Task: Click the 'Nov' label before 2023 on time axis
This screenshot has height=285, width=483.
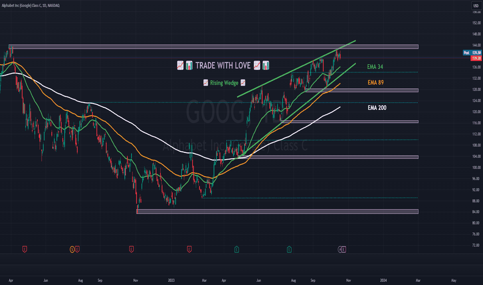Action: [136, 280]
